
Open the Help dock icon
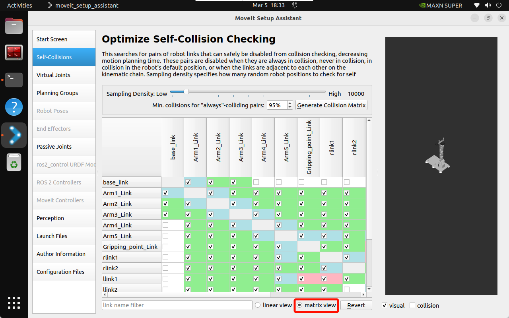coord(14,107)
